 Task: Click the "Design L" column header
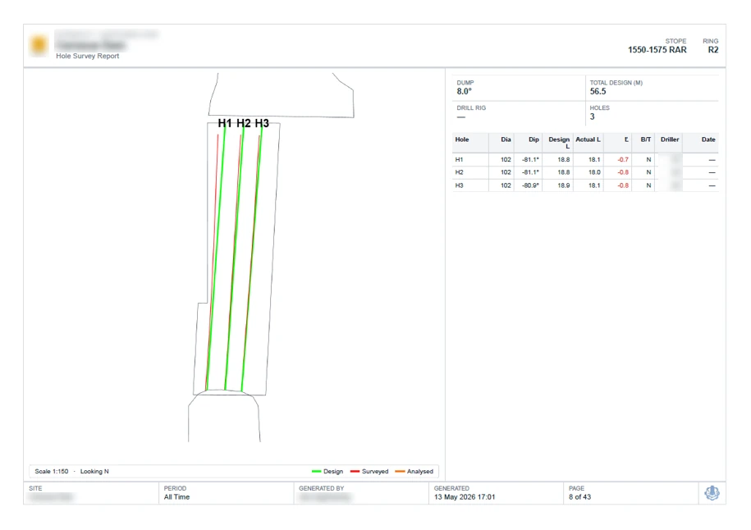559,143
